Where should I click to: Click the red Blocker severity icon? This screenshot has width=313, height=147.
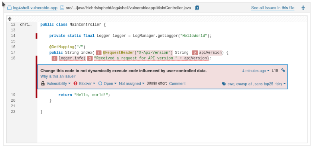click(75, 83)
